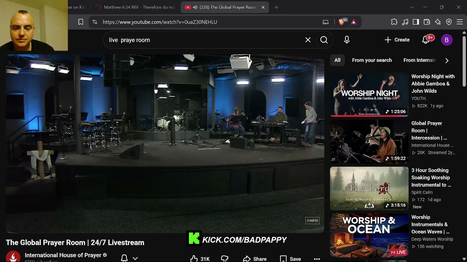The height and width of the screenshot is (262, 467).
Task: Select From International chip
Action: point(420,60)
